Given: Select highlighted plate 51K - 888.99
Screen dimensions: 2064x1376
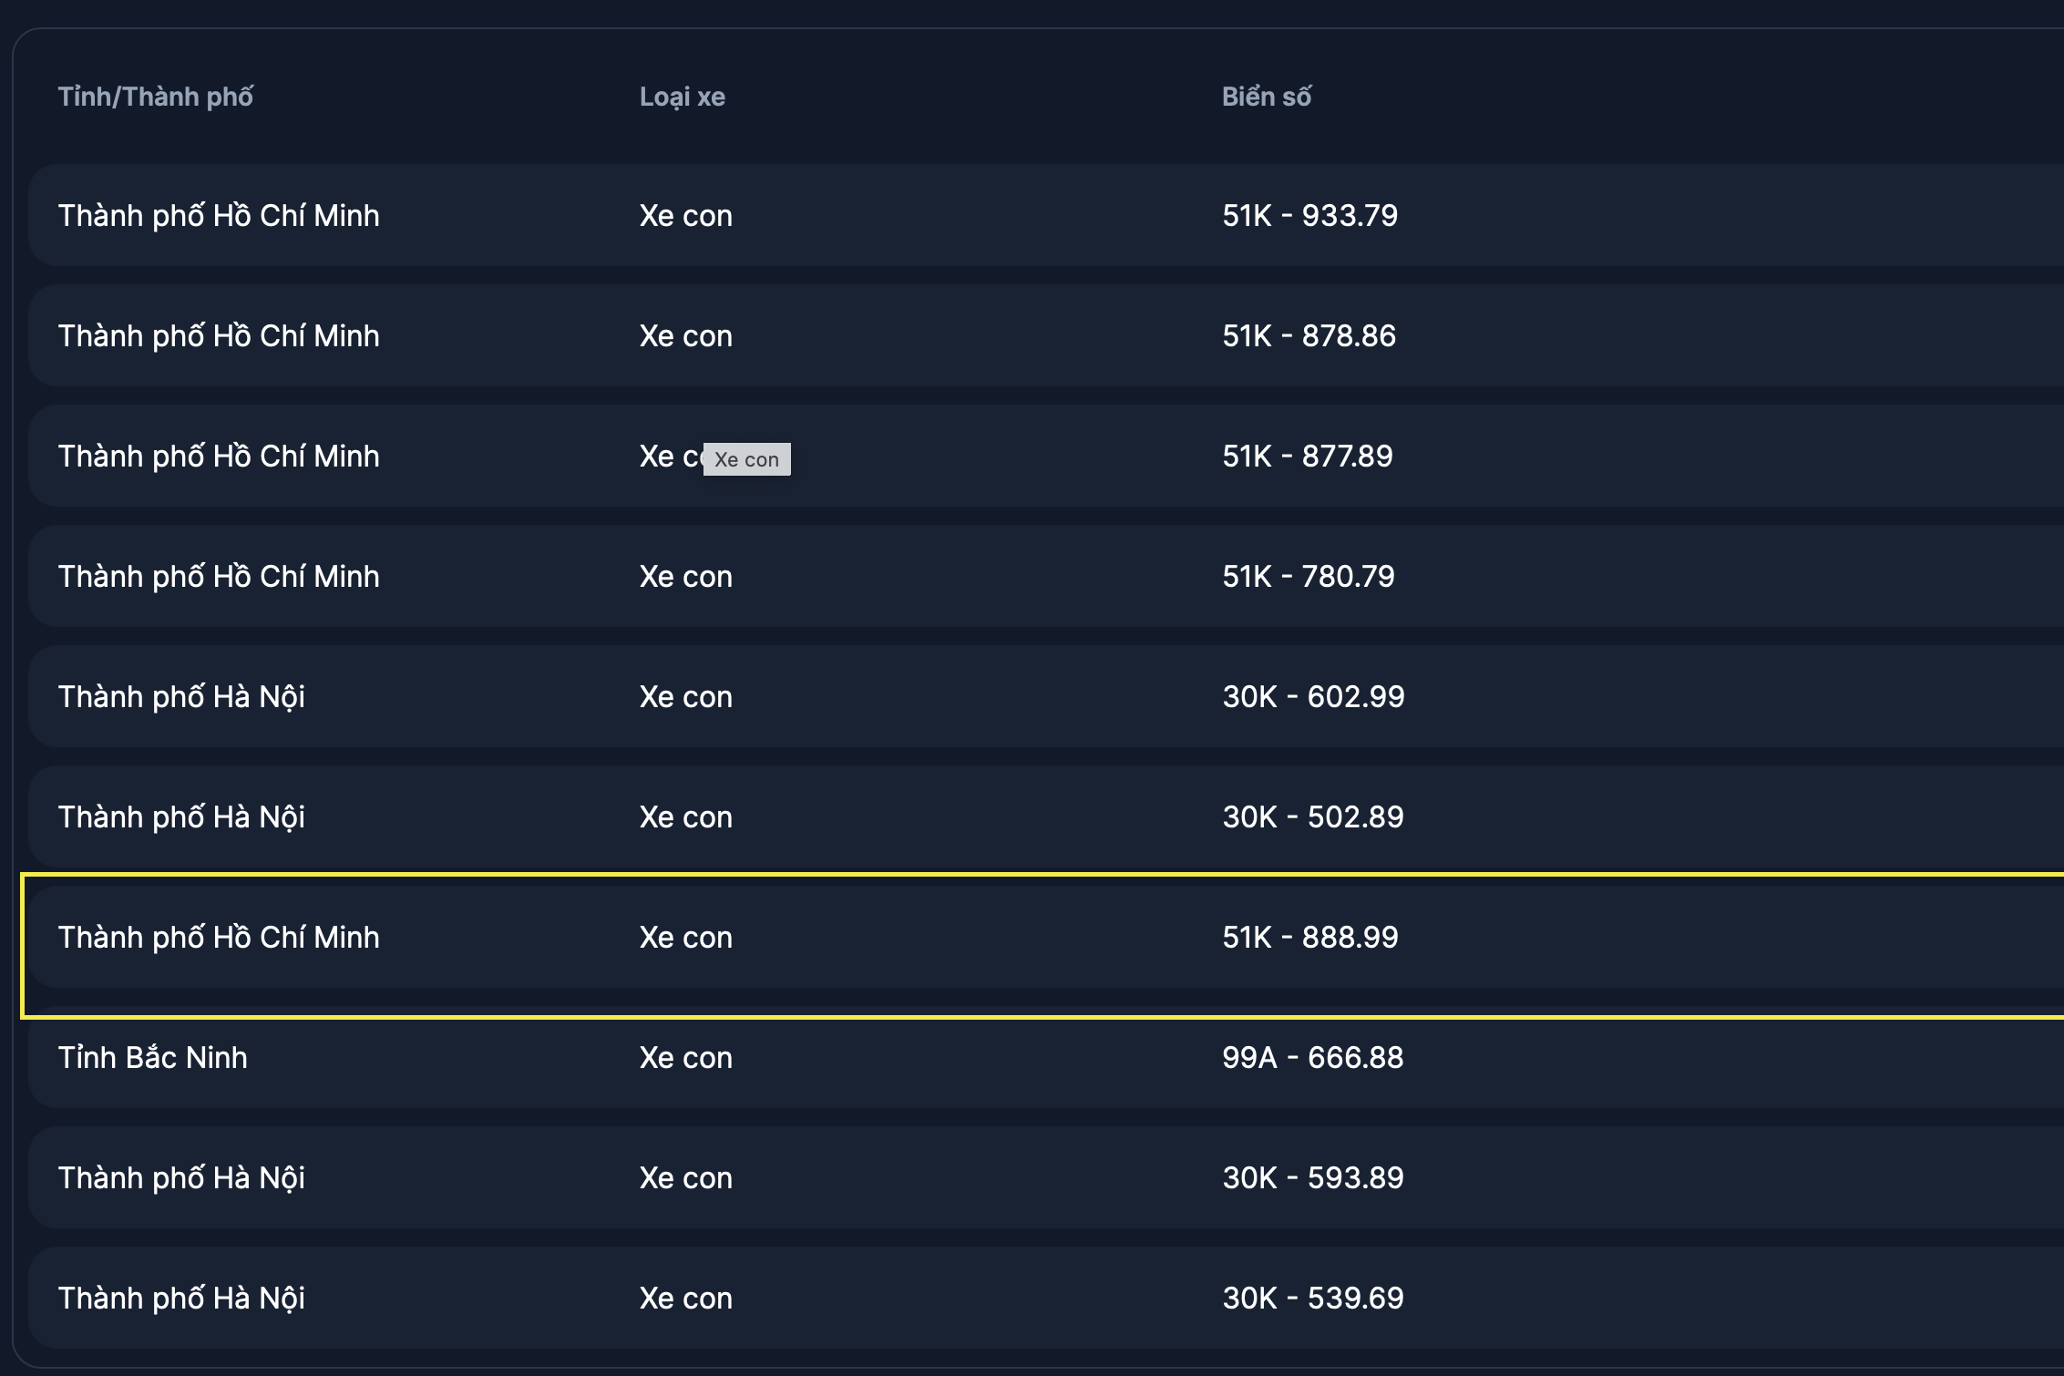Looking at the screenshot, I should [x=1309, y=938].
